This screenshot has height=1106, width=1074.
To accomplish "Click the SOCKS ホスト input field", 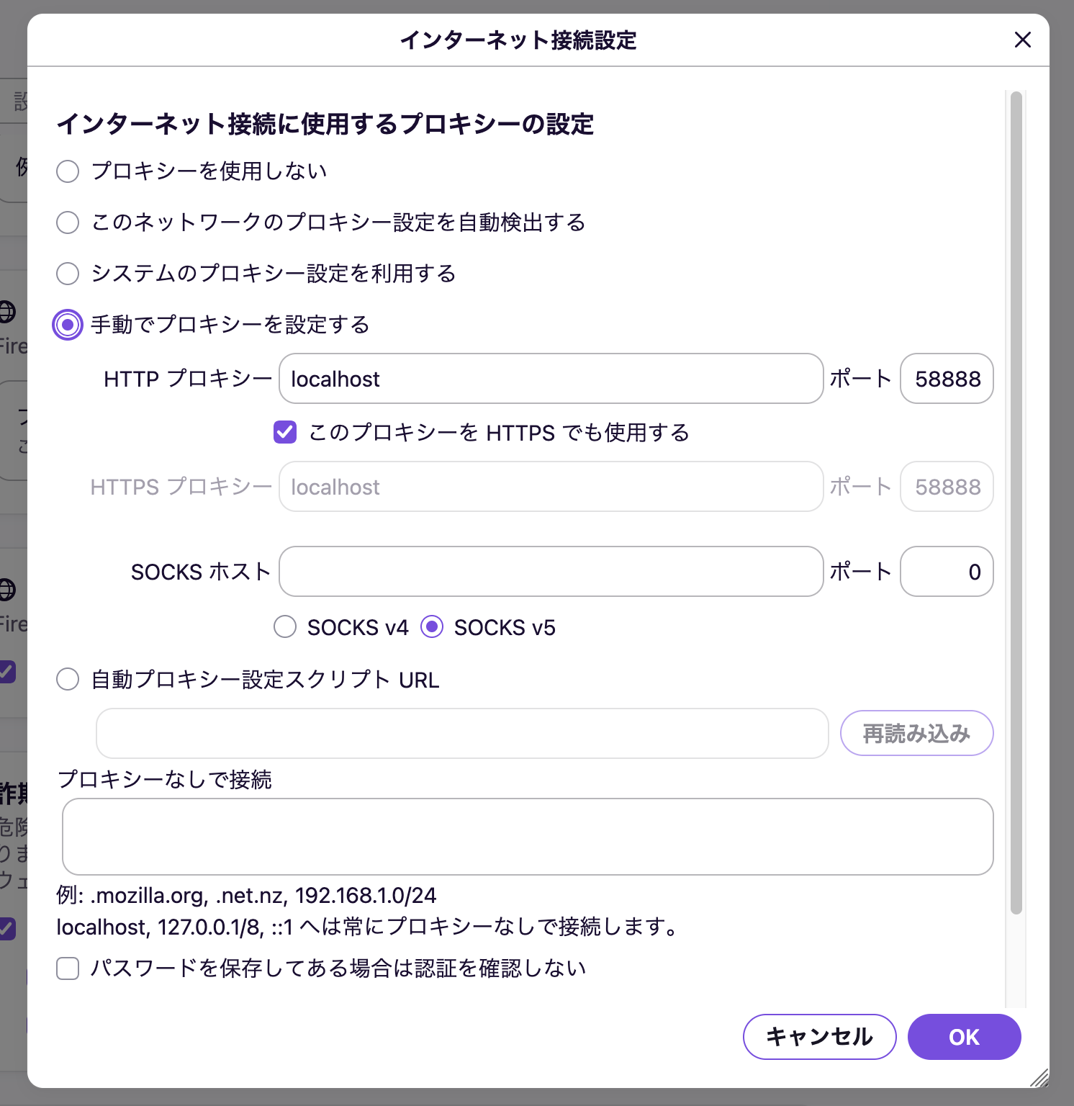I will tap(551, 572).
